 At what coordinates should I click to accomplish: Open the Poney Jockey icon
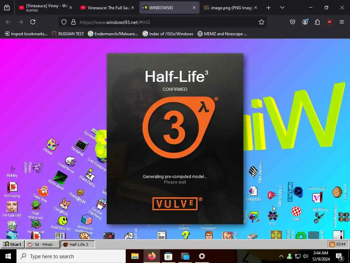pos(38,167)
